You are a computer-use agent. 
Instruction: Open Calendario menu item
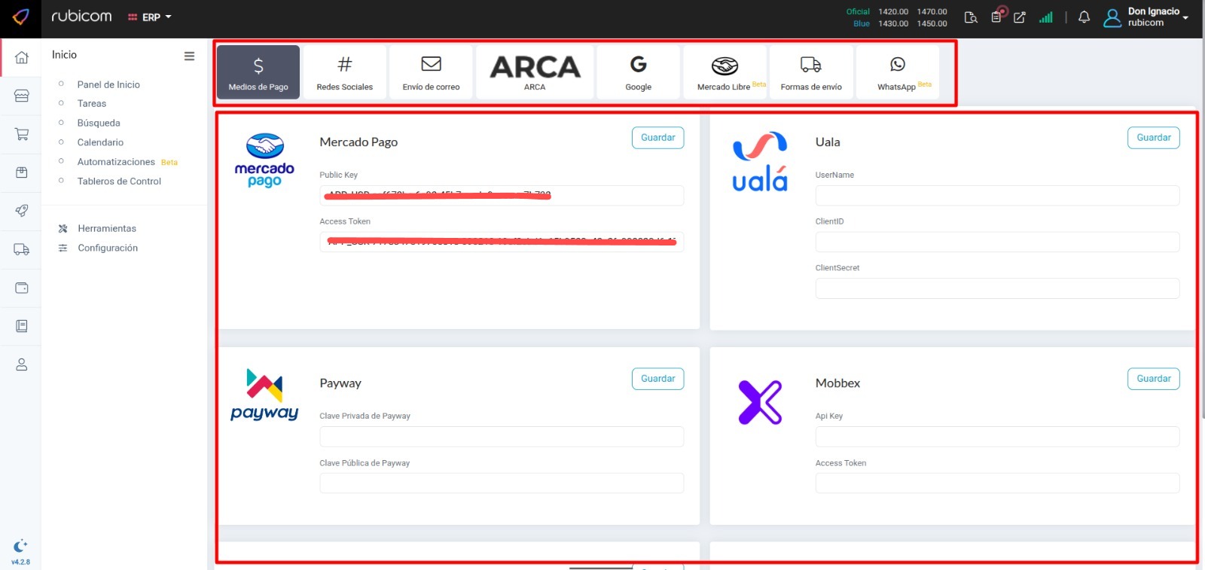click(100, 142)
